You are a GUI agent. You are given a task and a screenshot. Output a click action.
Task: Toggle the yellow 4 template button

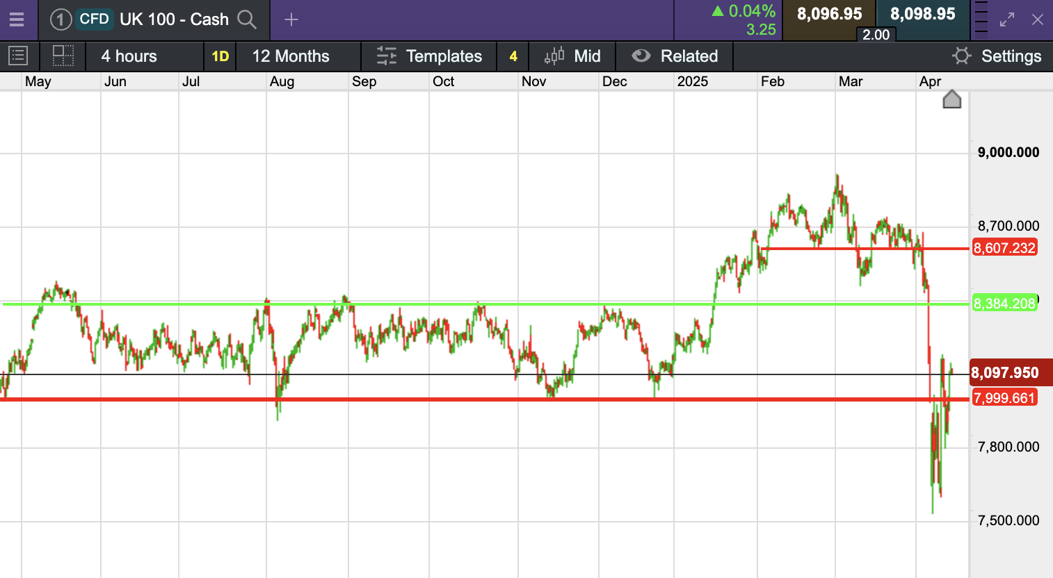tap(513, 56)
